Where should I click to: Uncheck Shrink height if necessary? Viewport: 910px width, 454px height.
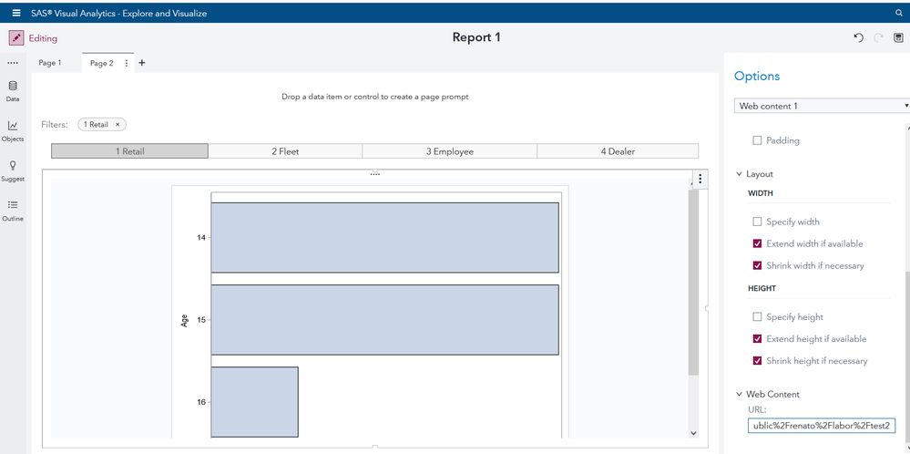[757, 361]
